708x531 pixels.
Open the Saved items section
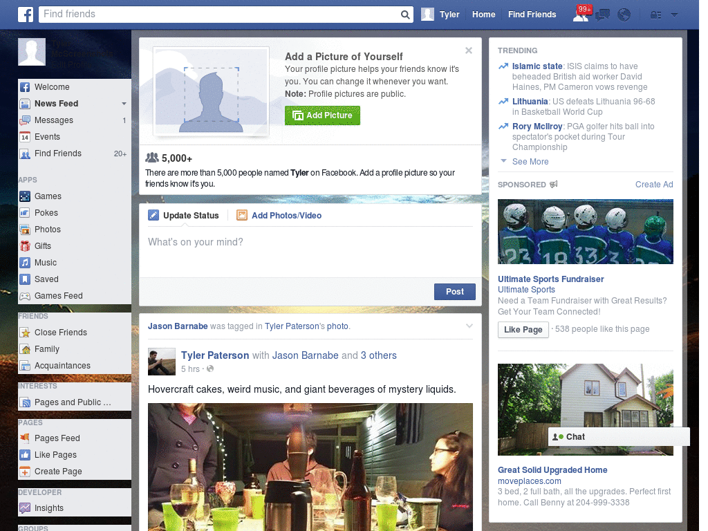coord(45,279)
